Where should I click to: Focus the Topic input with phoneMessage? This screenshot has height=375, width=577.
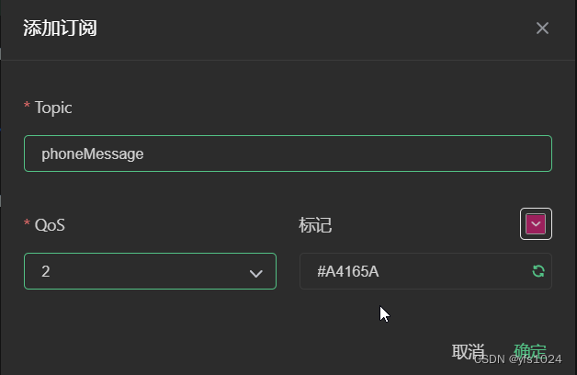point(288,153)
